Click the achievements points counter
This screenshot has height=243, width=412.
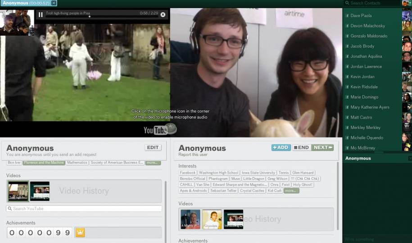(x=40, y=233)
